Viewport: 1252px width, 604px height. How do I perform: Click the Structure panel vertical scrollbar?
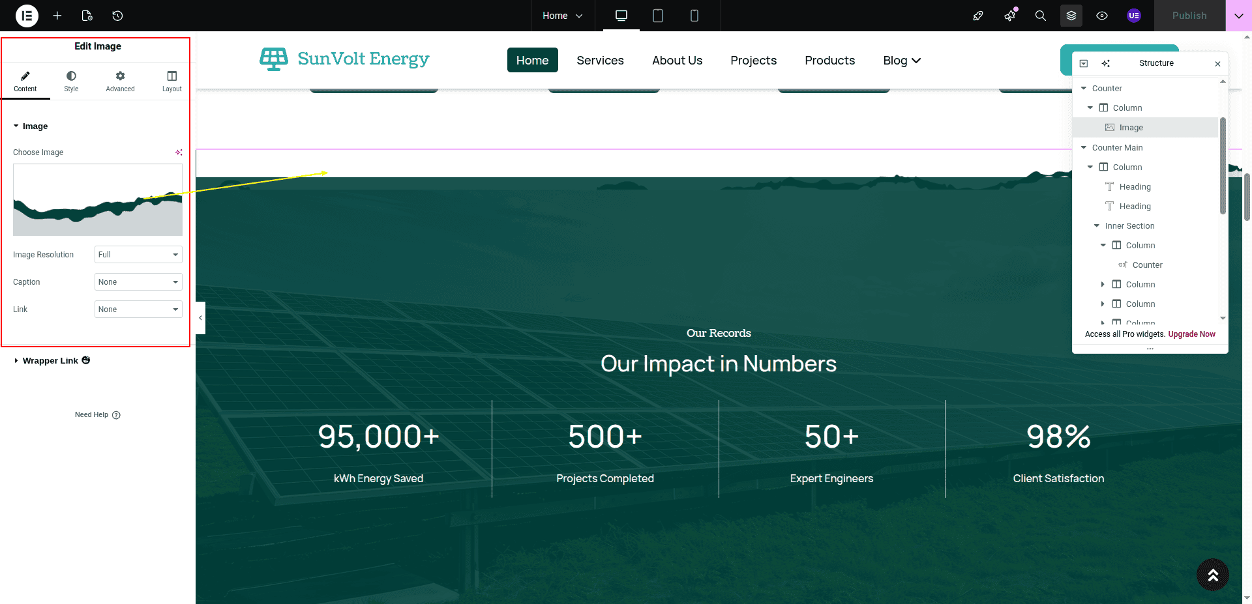coord(1223,166)
